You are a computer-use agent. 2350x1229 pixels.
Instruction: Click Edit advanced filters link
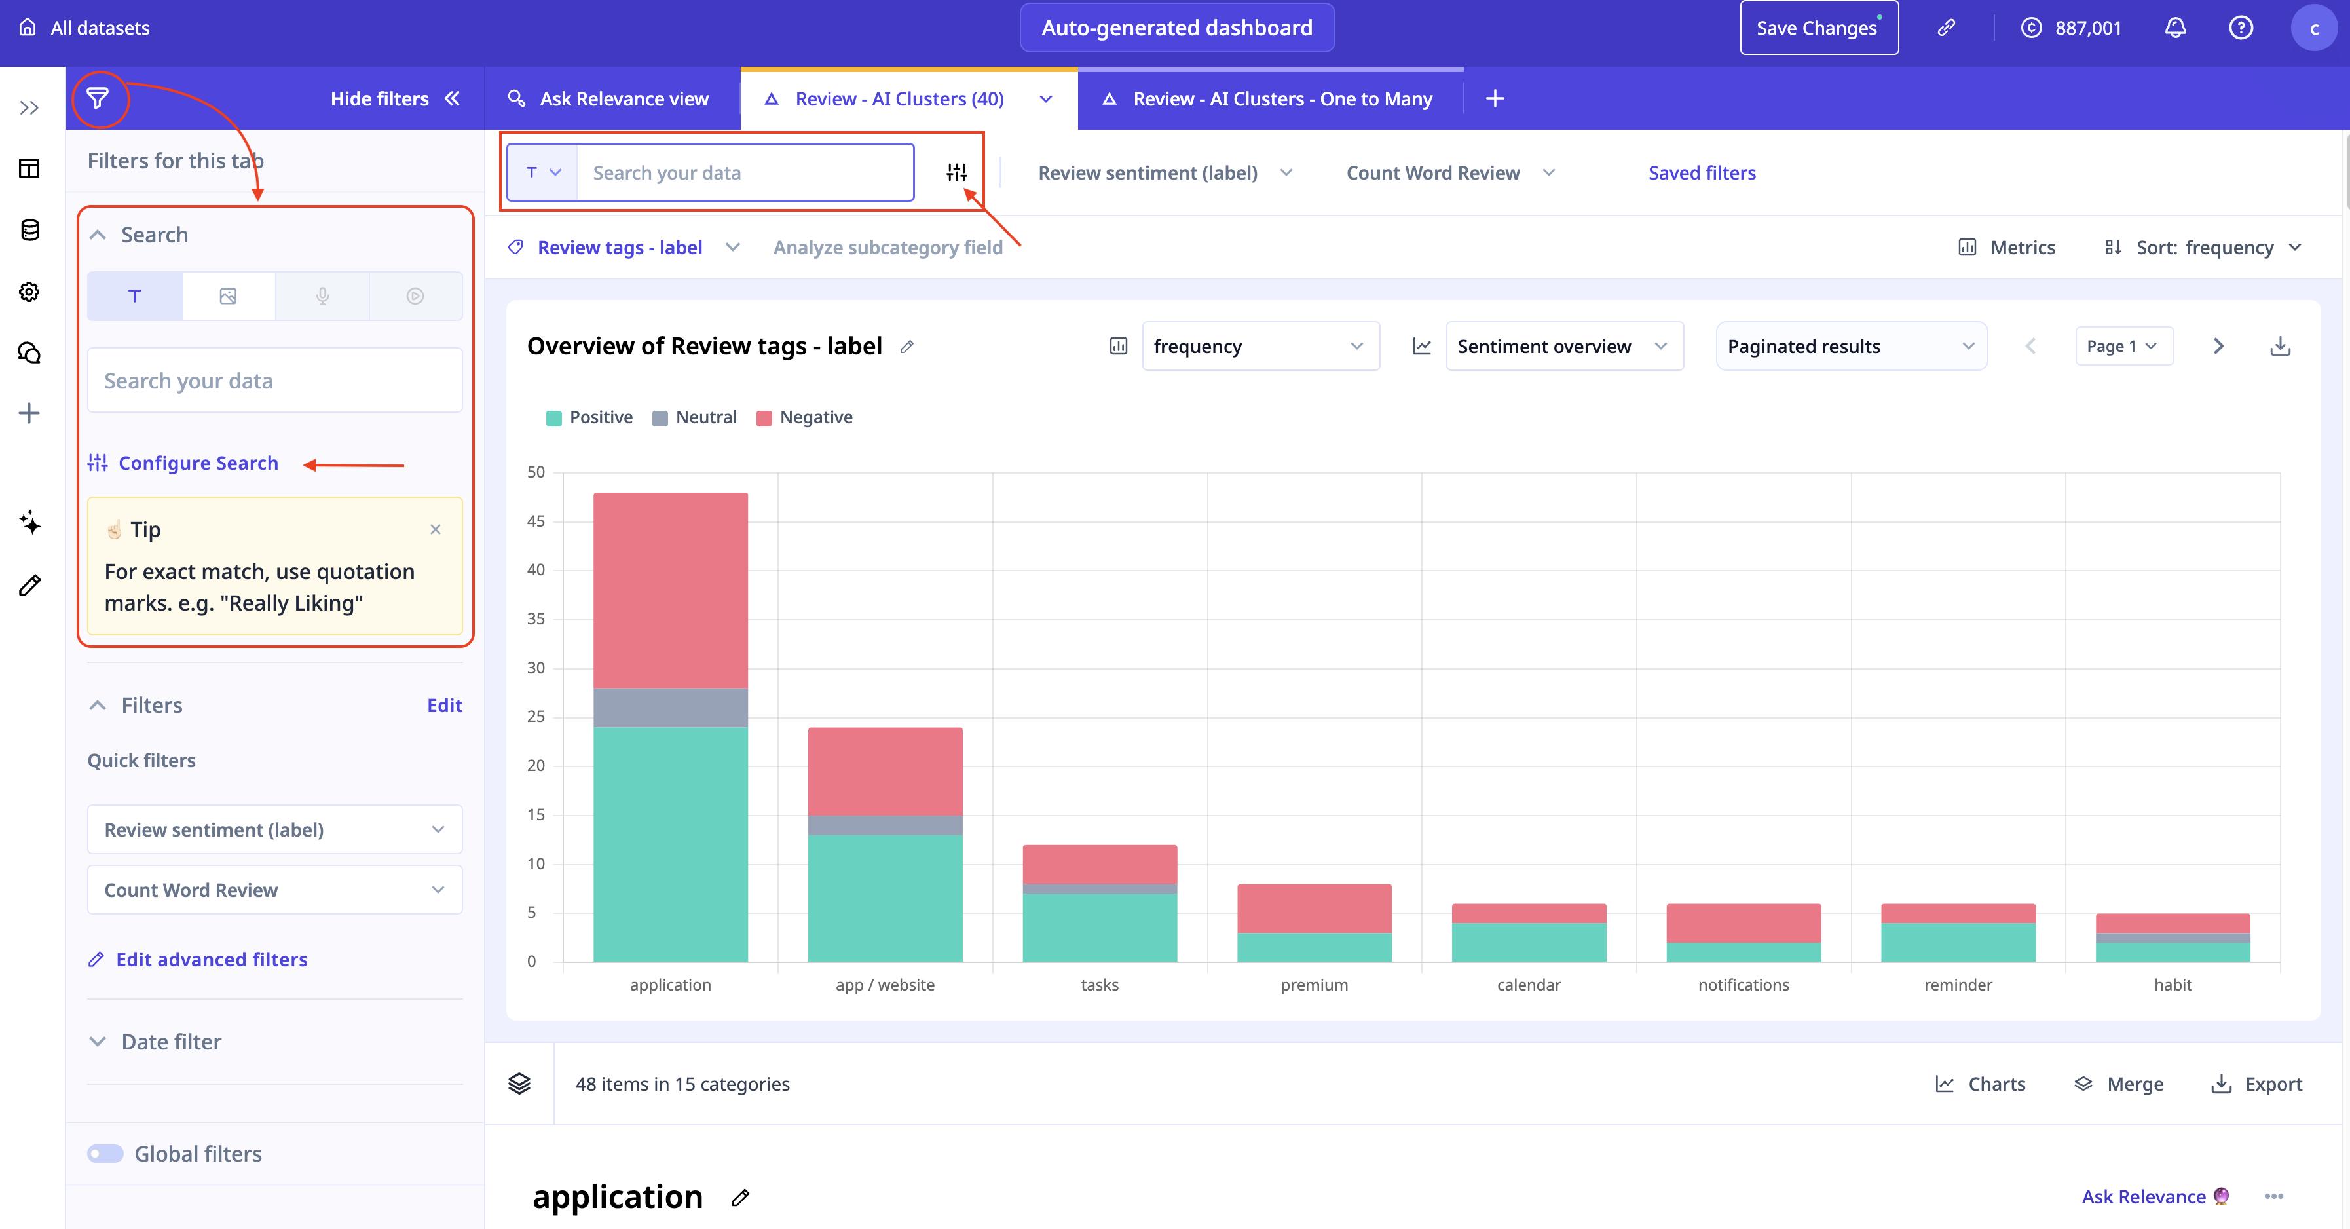point(211,960)
